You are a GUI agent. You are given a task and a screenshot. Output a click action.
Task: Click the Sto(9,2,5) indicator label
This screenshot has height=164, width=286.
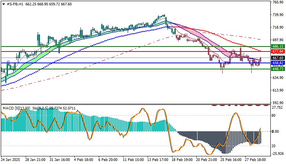(40, 108)
